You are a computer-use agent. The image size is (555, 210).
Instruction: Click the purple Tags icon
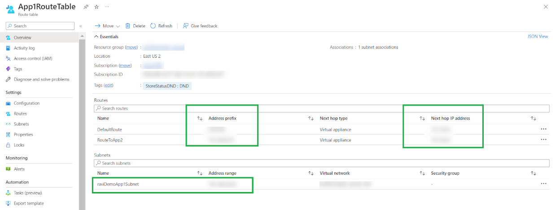(x=8, y=69)
